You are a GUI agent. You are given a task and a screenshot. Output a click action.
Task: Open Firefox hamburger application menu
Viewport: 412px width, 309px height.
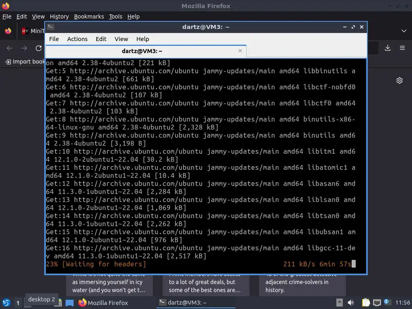(x=402, y=48)
